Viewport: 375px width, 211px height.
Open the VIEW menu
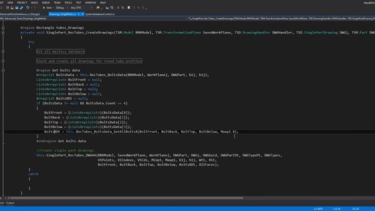[10, 2]
